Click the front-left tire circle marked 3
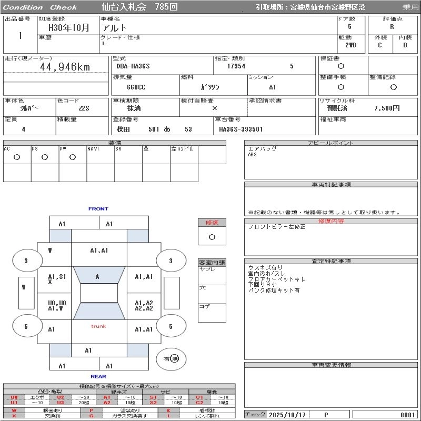The width and height of the screenshot is (421, 421). pos(26,260)
